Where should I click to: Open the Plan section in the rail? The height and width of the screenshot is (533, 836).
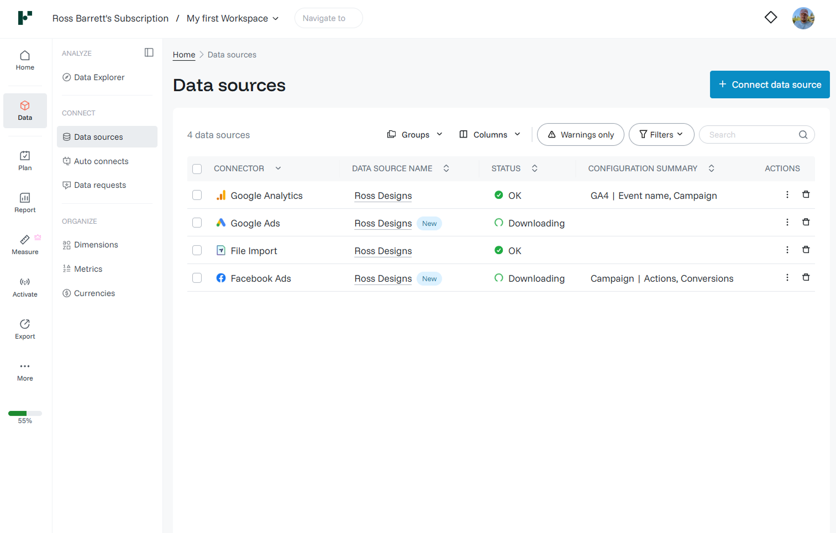pos(25,161)
